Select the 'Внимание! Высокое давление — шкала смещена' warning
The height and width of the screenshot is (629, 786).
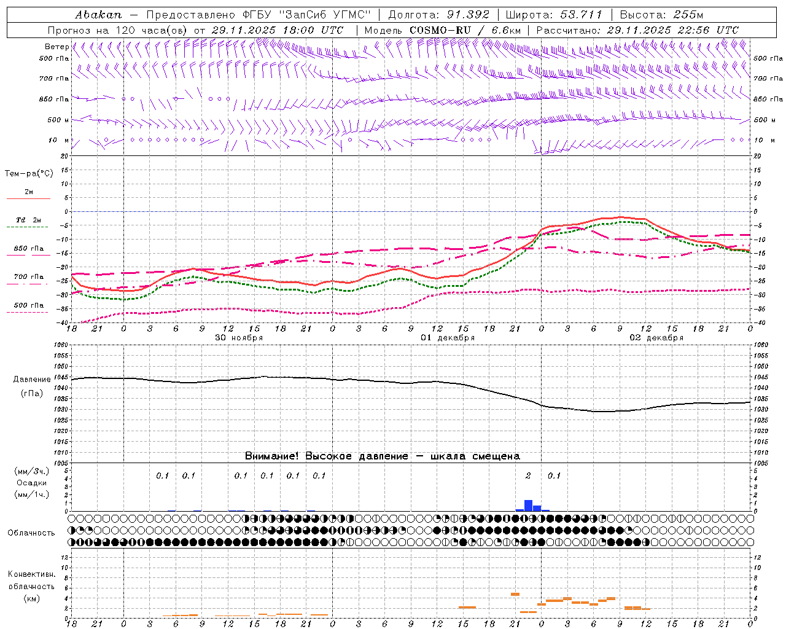[383, 456]
